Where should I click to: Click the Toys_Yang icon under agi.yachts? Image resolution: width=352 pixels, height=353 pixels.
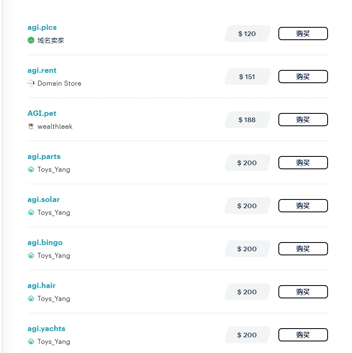31,341
